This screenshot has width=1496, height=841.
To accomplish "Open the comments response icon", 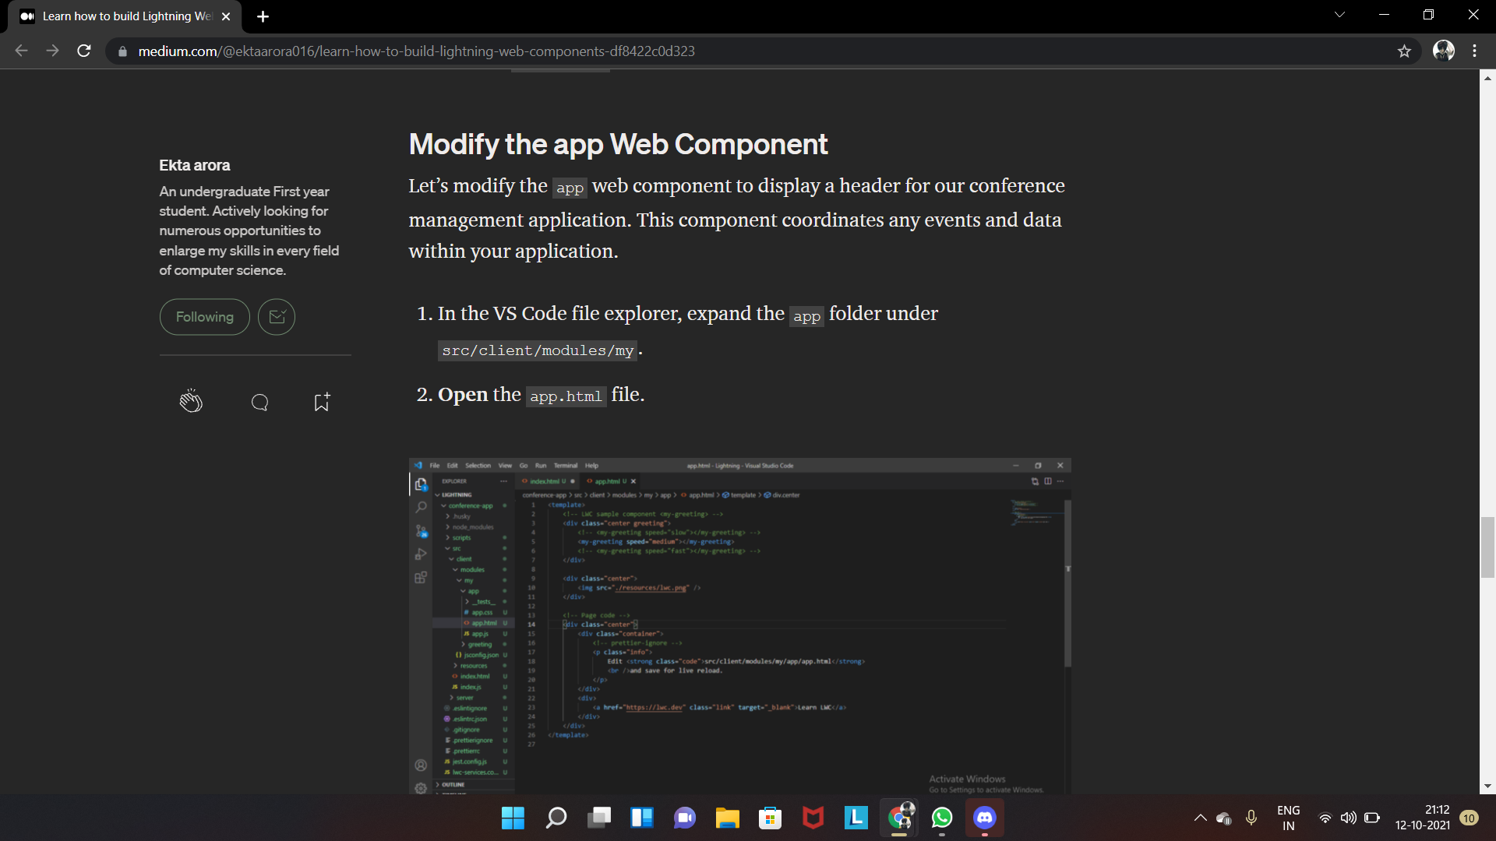I will [x=260, y=403].
